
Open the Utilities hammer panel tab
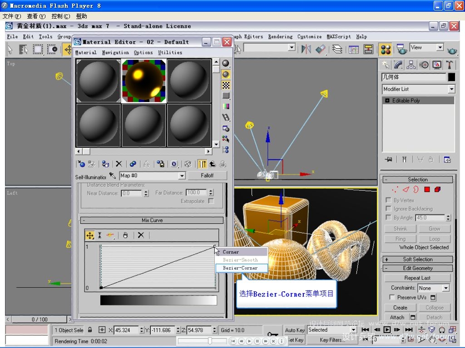pyautogui.click(x=450, y=65)
